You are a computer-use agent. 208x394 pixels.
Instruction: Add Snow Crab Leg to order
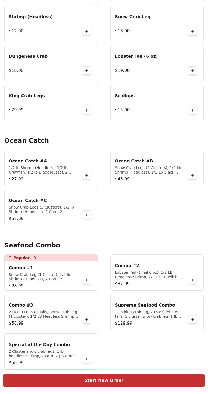coord(193,31)
